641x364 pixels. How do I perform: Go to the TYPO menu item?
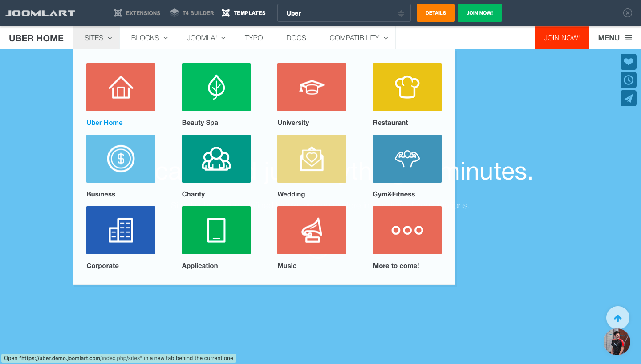254,38
